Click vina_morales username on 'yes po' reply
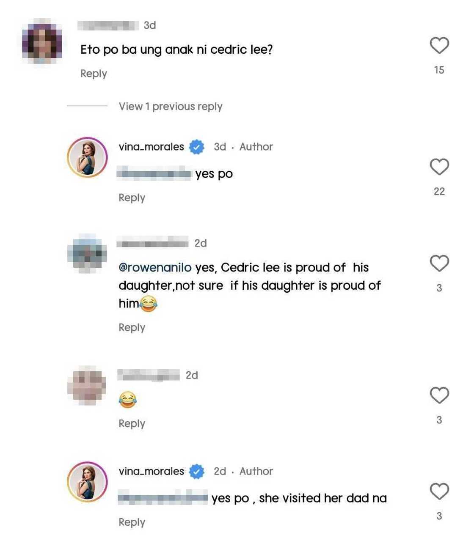The width and height of the screenshot is (474, 546). [151, 147]
